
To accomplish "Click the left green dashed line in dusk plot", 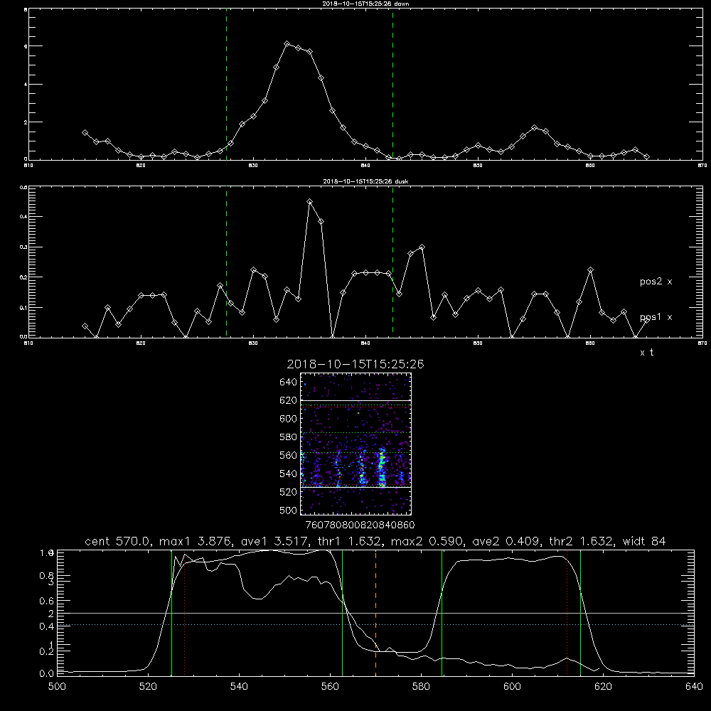I will click(x=226, y=262).
